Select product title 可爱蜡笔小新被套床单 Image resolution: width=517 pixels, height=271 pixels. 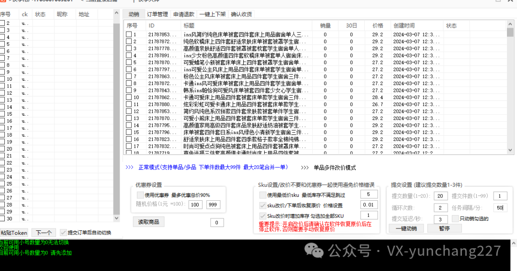245,62
